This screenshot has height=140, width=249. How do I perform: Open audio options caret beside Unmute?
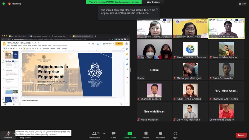[x=14, y=133]
